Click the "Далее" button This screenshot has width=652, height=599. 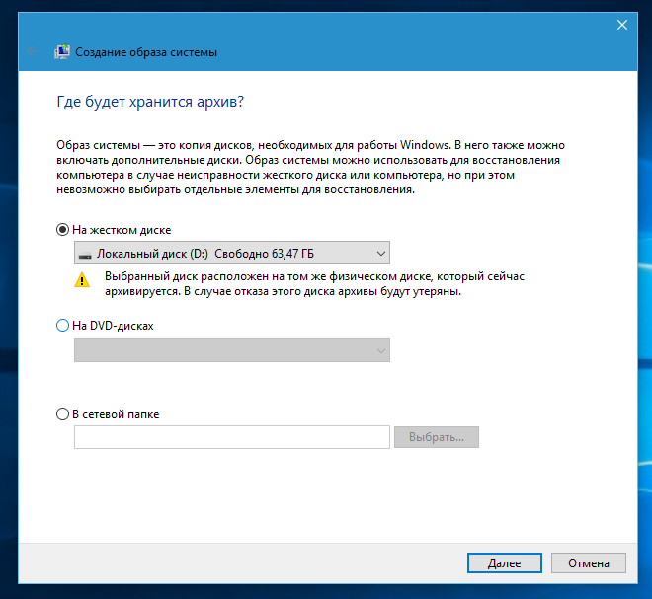coord(504,563)
